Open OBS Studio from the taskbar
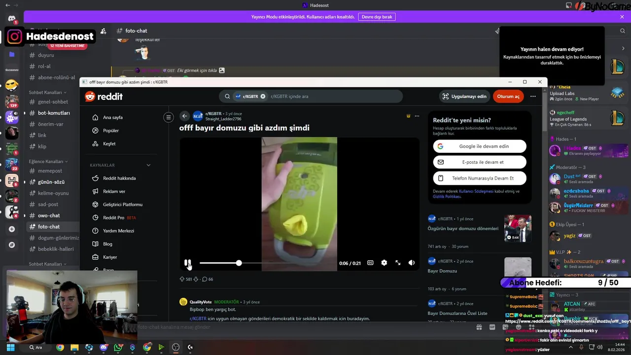 [176, 347]
